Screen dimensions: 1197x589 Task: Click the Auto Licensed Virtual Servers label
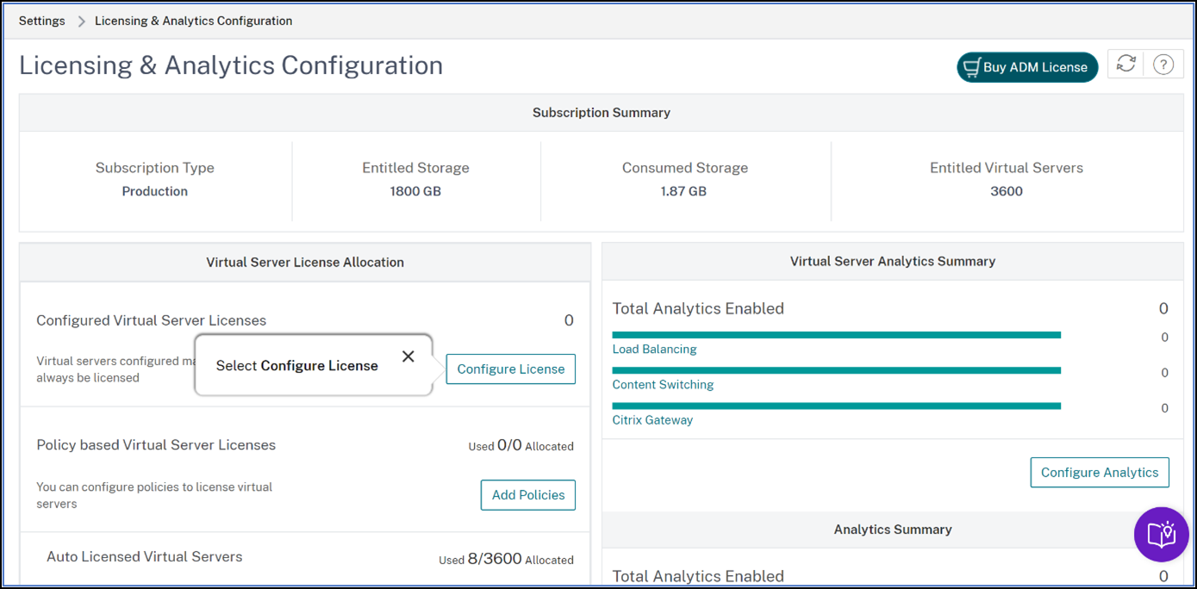coord(145,556)
